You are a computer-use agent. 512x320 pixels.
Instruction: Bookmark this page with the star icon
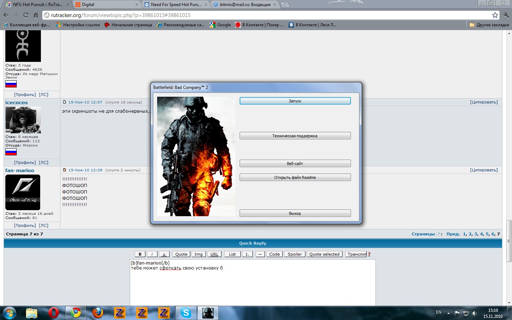click(x=495, y=15)
